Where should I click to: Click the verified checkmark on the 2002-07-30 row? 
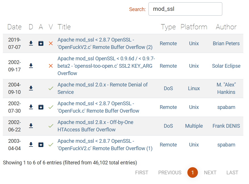(51, 107)
